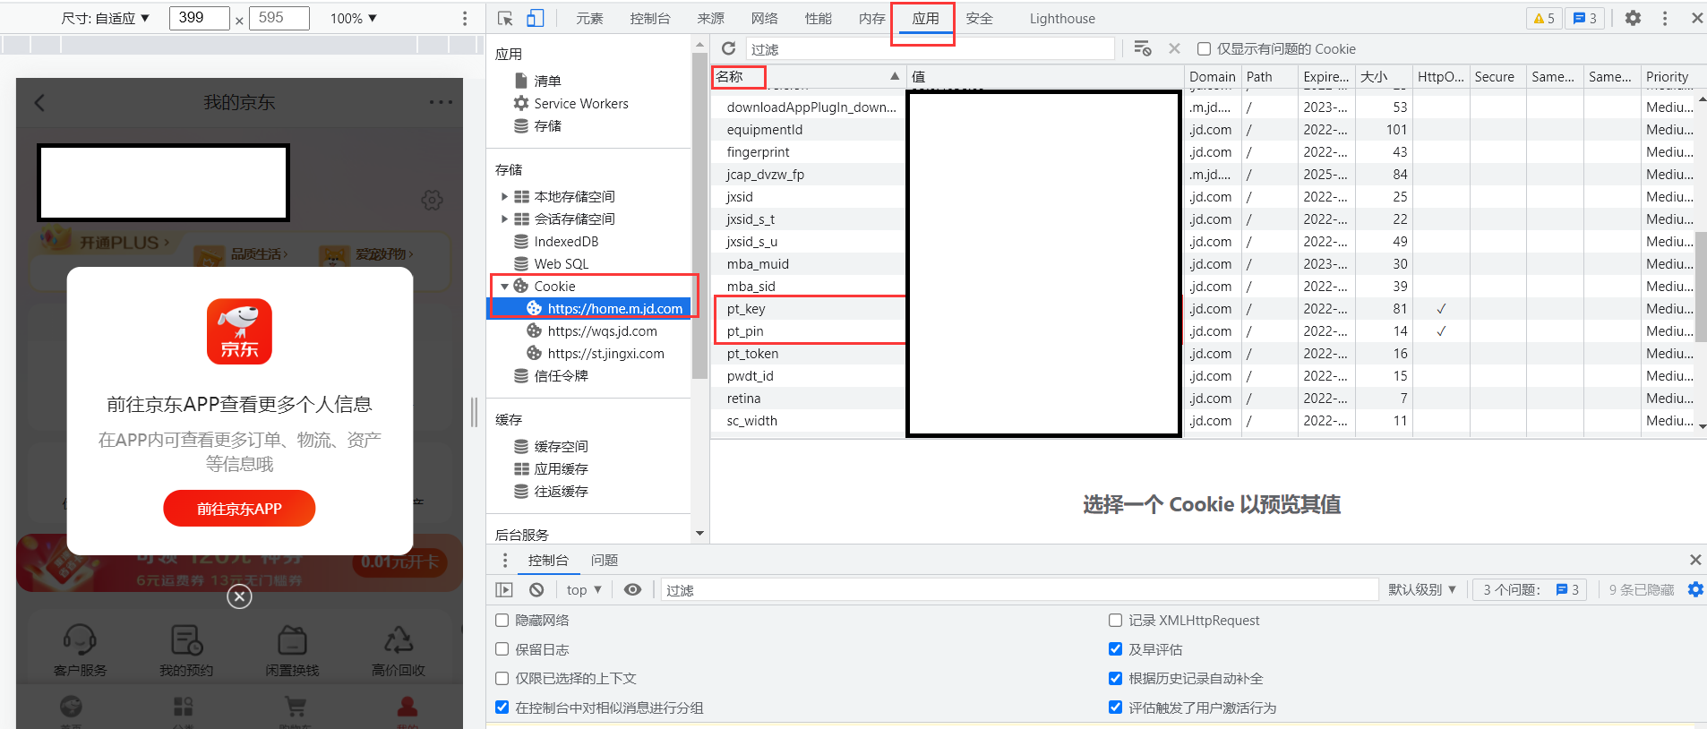Open 我的预约 icon
1707x729 pixels.
pos(186,639)
